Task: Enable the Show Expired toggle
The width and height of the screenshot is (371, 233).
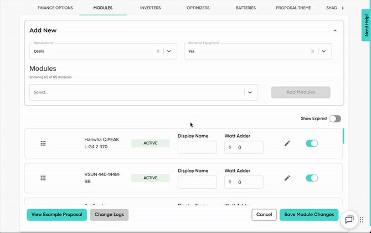Action: point(334,118)
